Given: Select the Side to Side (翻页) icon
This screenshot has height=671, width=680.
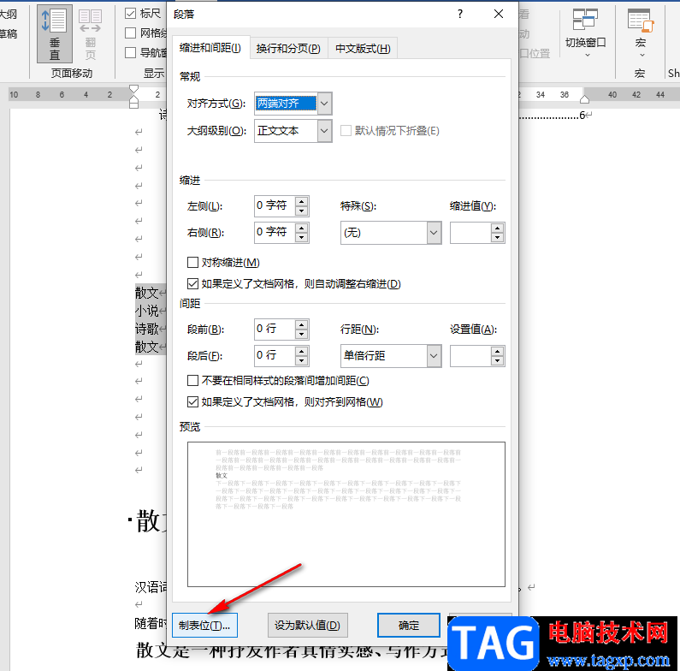Looking at the screenshot, I should pos(90,34).
